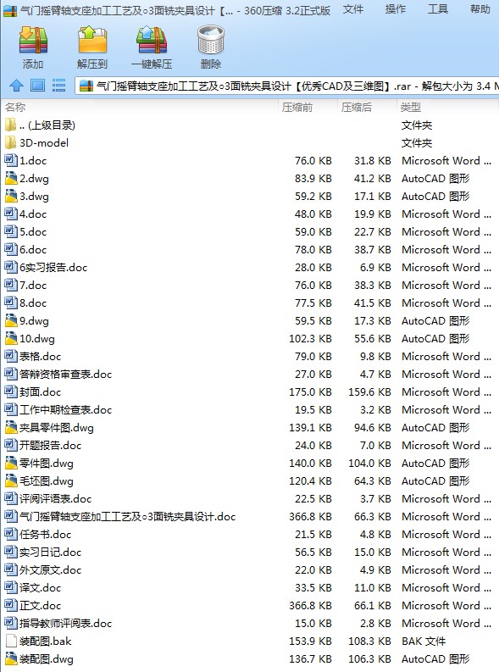
Task: Sort by the 名称 column header
Action: click(15, 107)
